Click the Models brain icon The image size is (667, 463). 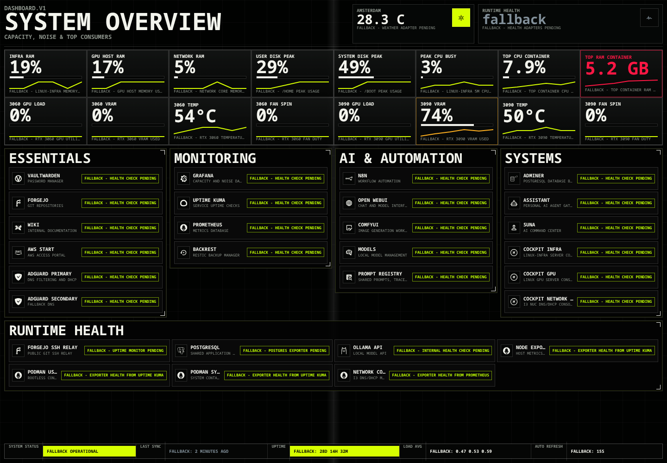point(349,252)
